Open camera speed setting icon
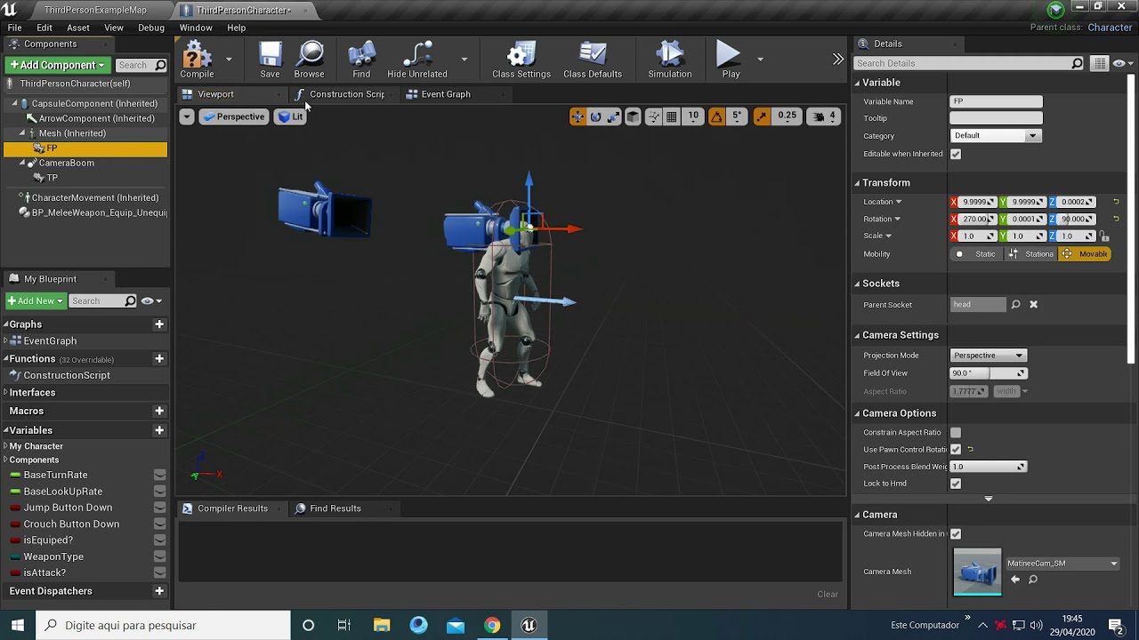This screenshot has width=1139, height=640. [x=818, y=116]
